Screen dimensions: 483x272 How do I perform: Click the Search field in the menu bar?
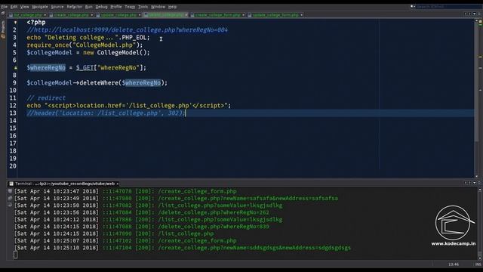tap(448, 7)
